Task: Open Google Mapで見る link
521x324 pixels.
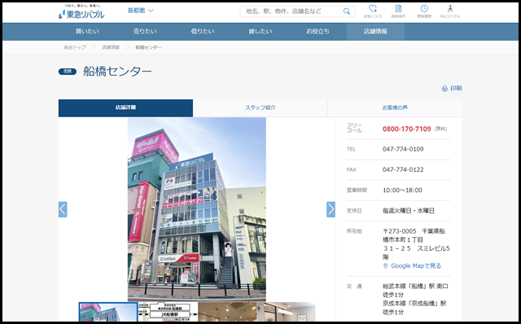Action: pos(416,266)
